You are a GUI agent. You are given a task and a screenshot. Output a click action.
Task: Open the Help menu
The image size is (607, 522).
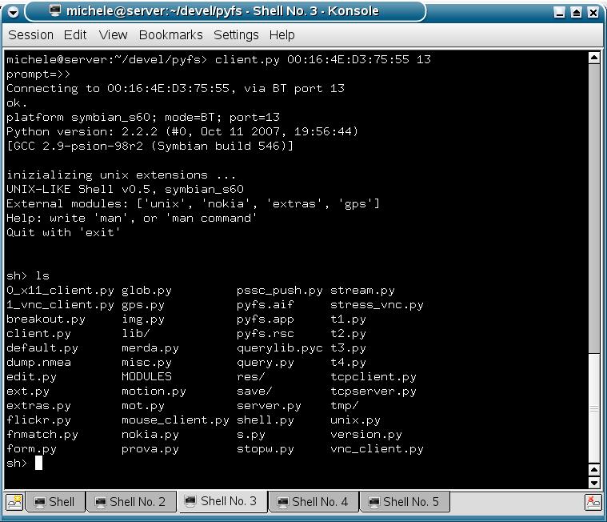(x=282, y=35)
